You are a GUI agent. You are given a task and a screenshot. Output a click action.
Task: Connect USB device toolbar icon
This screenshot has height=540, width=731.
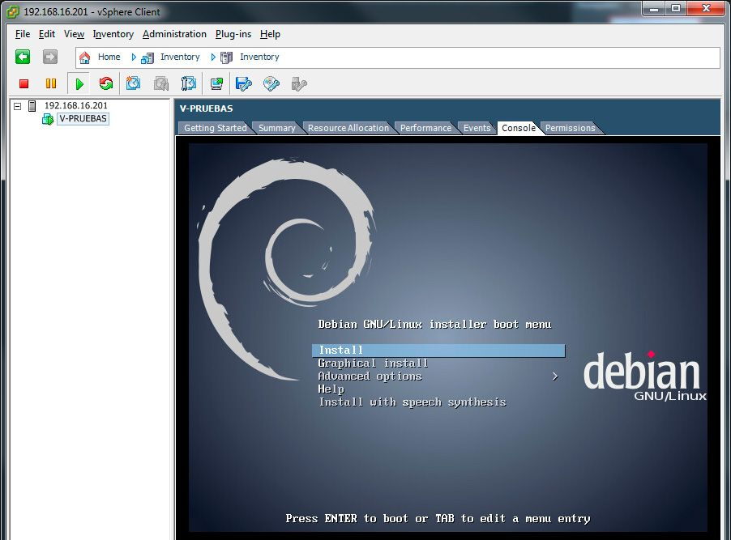(x=299, y=84)
